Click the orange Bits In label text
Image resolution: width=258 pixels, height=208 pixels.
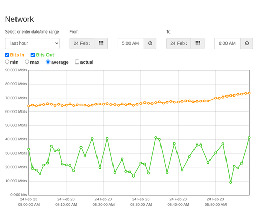17,55
